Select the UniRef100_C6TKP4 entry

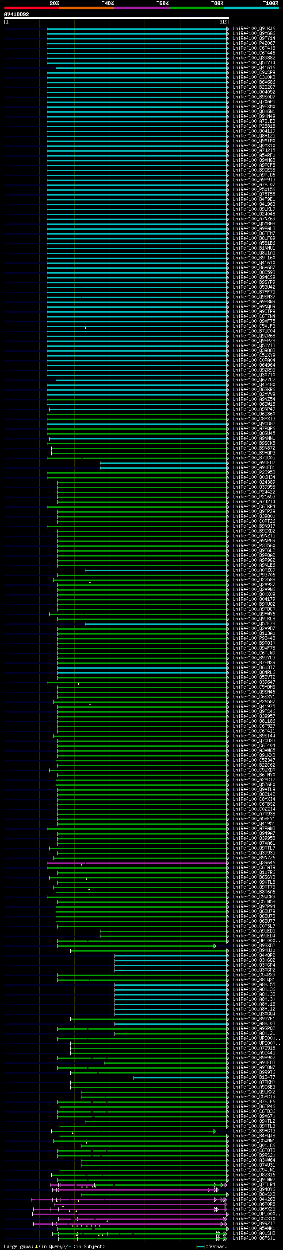(254, 507)
